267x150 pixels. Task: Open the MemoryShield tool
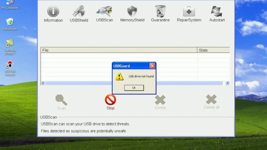pyautogui.click(x=132, y=14)
